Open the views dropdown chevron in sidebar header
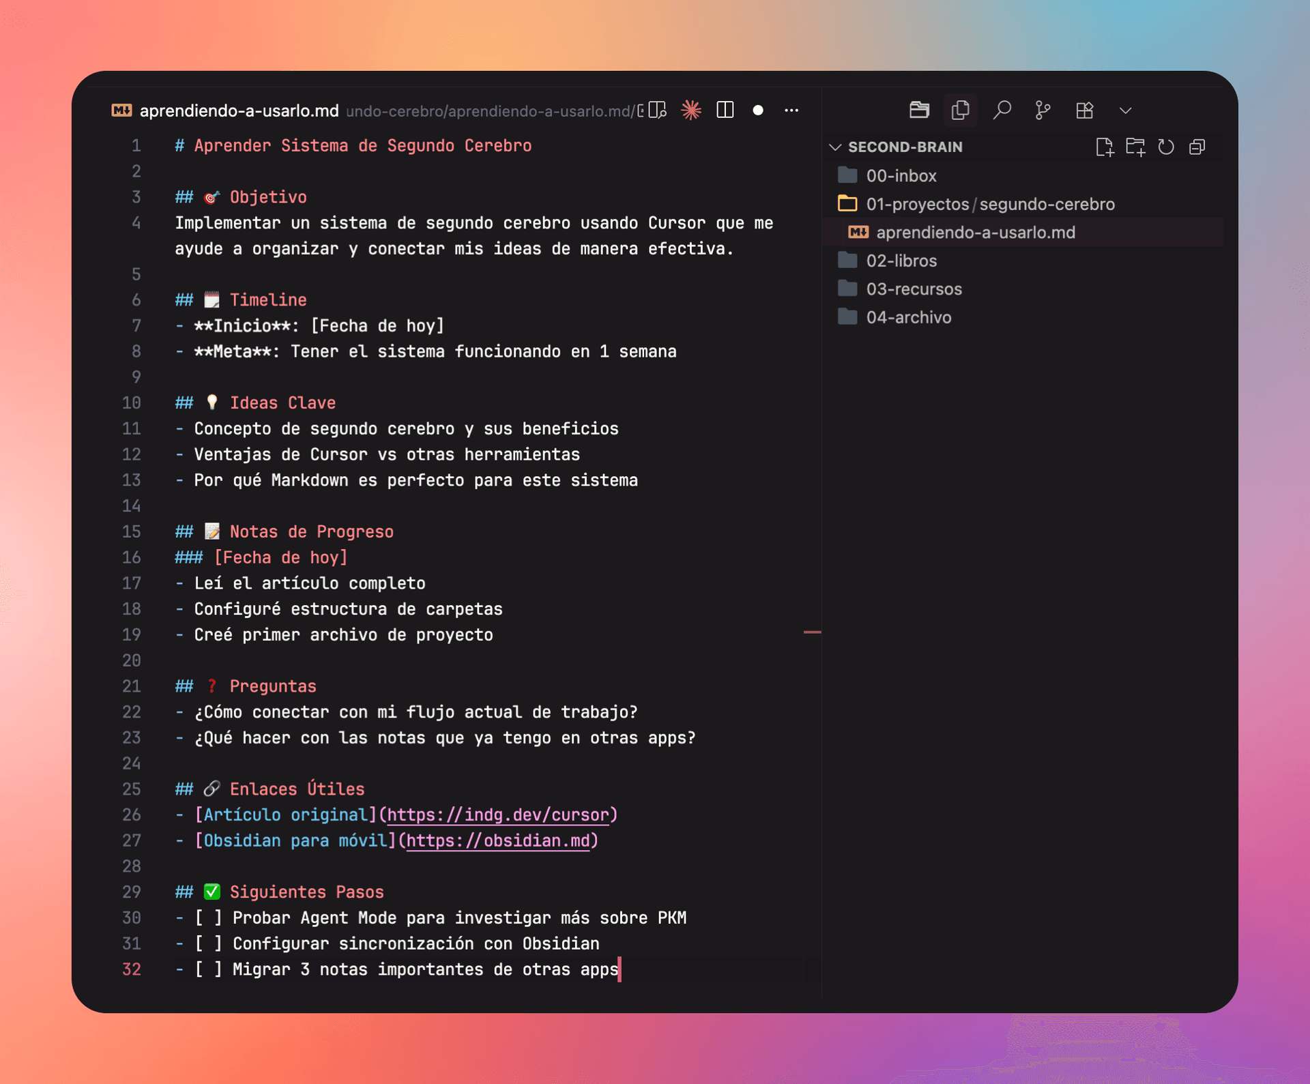1310x1084 pixels. click(1125, 110)
